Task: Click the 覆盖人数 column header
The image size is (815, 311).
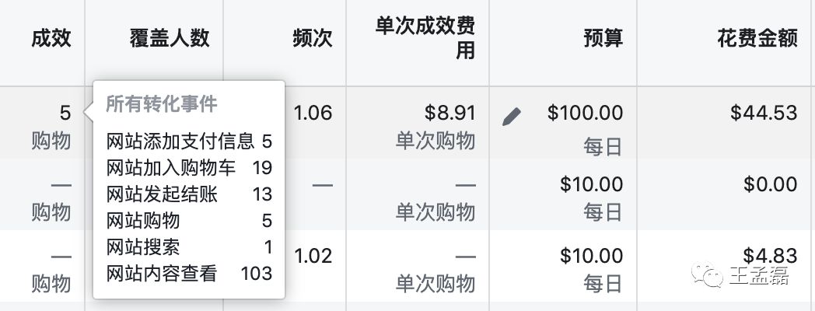Action: pyautogui.click(x=170, y=38)
